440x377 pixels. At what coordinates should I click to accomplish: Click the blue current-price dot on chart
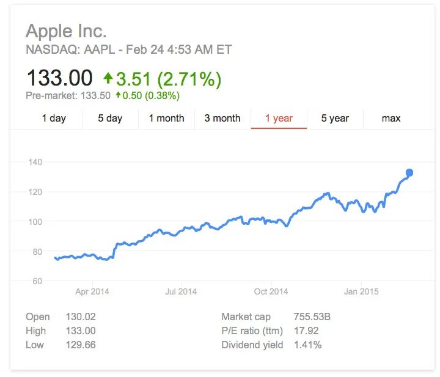pos(409,173)
